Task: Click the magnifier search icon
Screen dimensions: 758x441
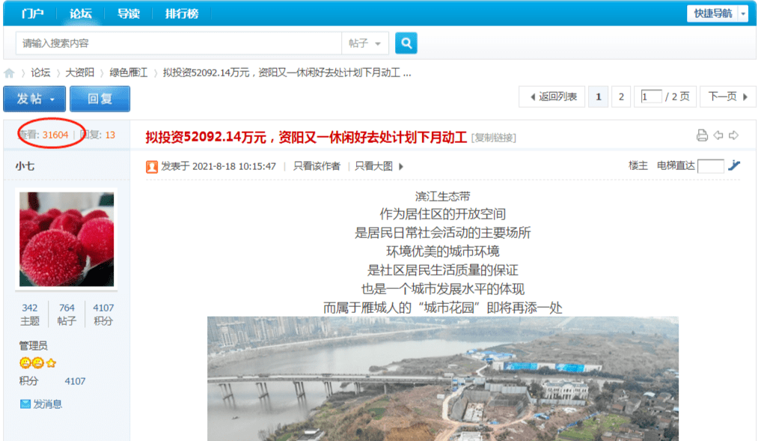Action: point(406,43)
